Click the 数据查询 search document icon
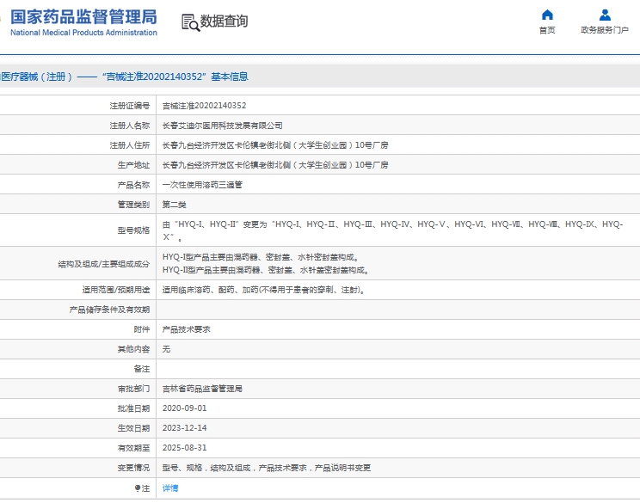Screen dimensions: 640x503 coord(190,22)
